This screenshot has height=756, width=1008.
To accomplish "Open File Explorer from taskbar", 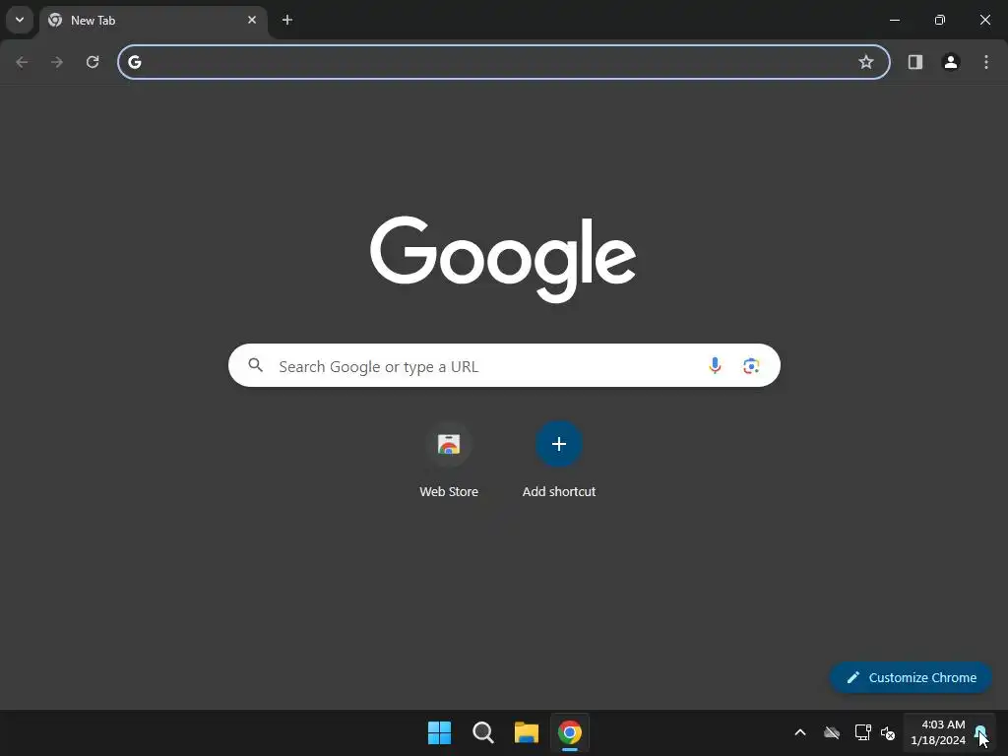I will 527,732.
